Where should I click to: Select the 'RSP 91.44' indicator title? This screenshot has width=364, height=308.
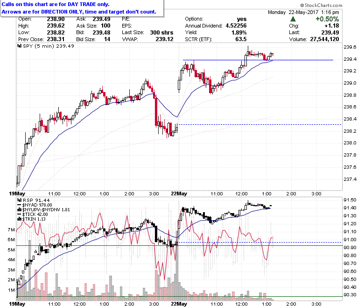point(36,200)
